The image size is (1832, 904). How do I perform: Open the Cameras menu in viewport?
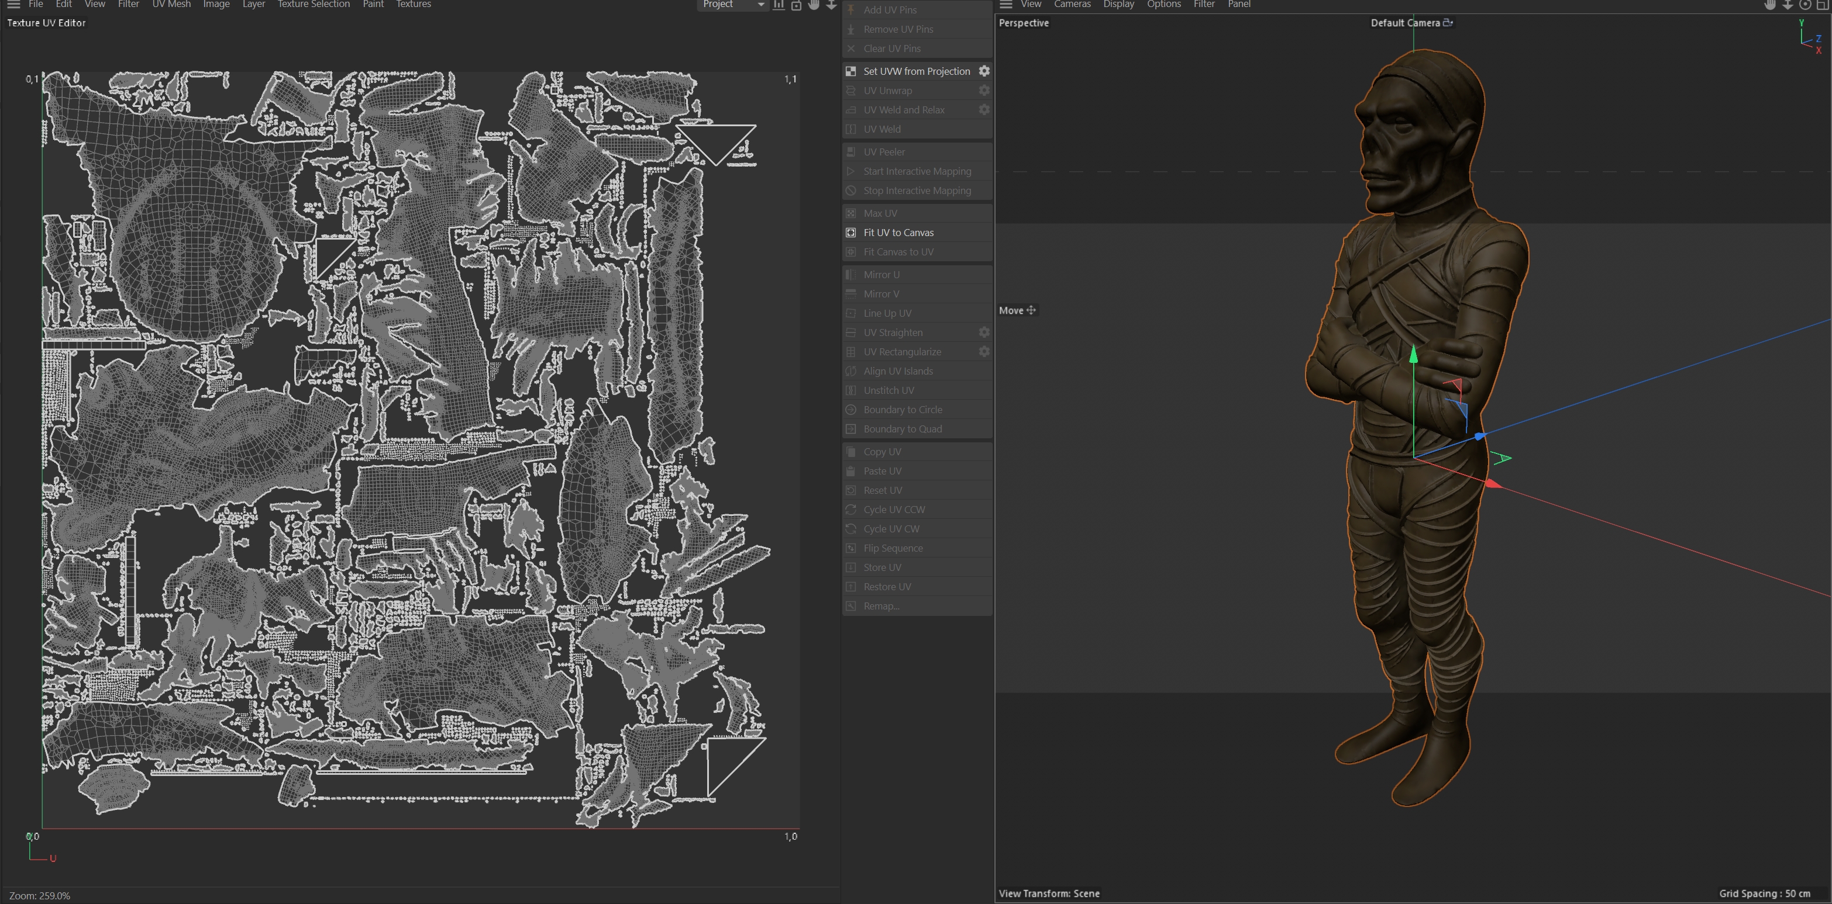click(1072, 4)
